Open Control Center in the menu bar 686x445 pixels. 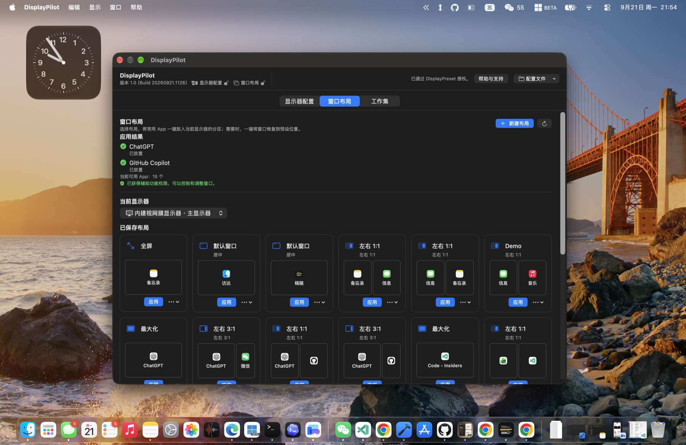point(607,8)
